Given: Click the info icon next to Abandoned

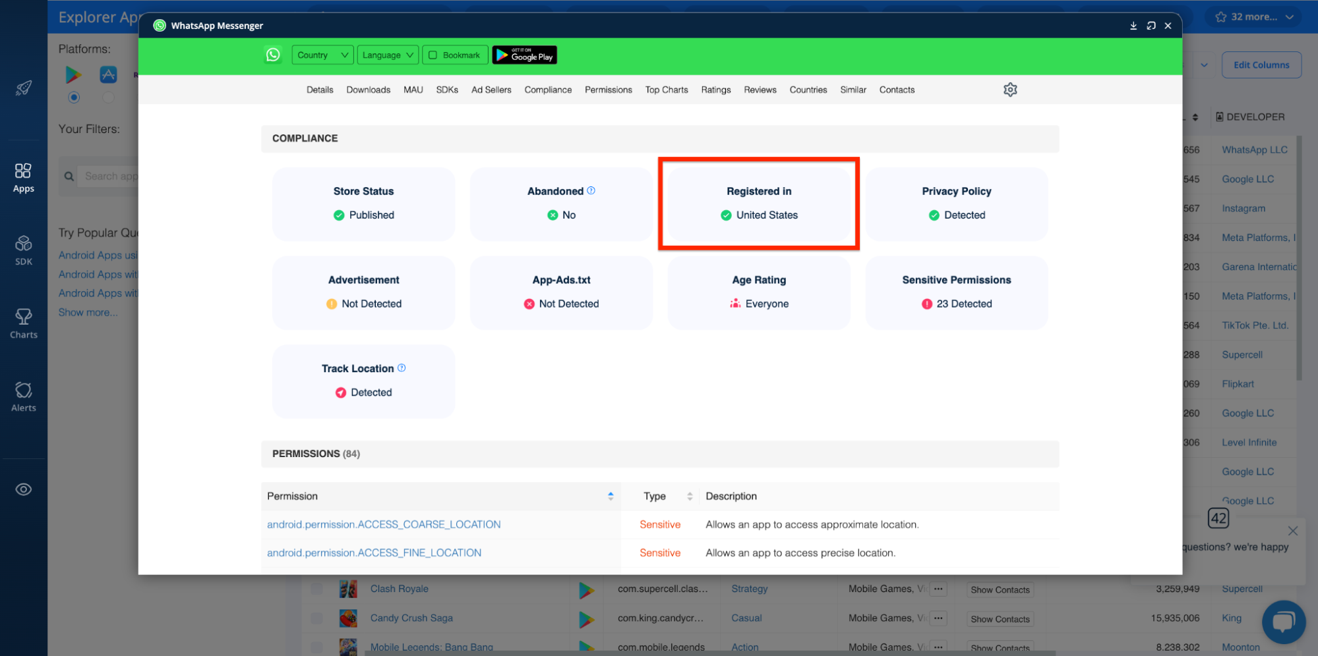Looking at the screenshot, I should coord(591,190).
